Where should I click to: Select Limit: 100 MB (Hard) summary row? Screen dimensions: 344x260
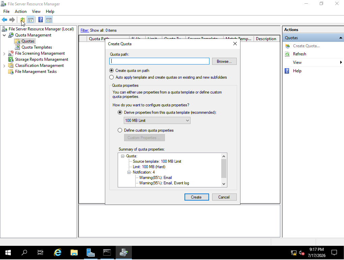(x=149, y=167)
